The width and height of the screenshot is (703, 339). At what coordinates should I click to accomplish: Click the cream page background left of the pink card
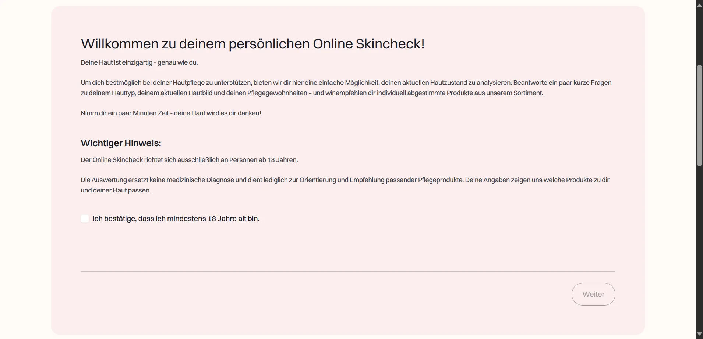tap(25, 169)
